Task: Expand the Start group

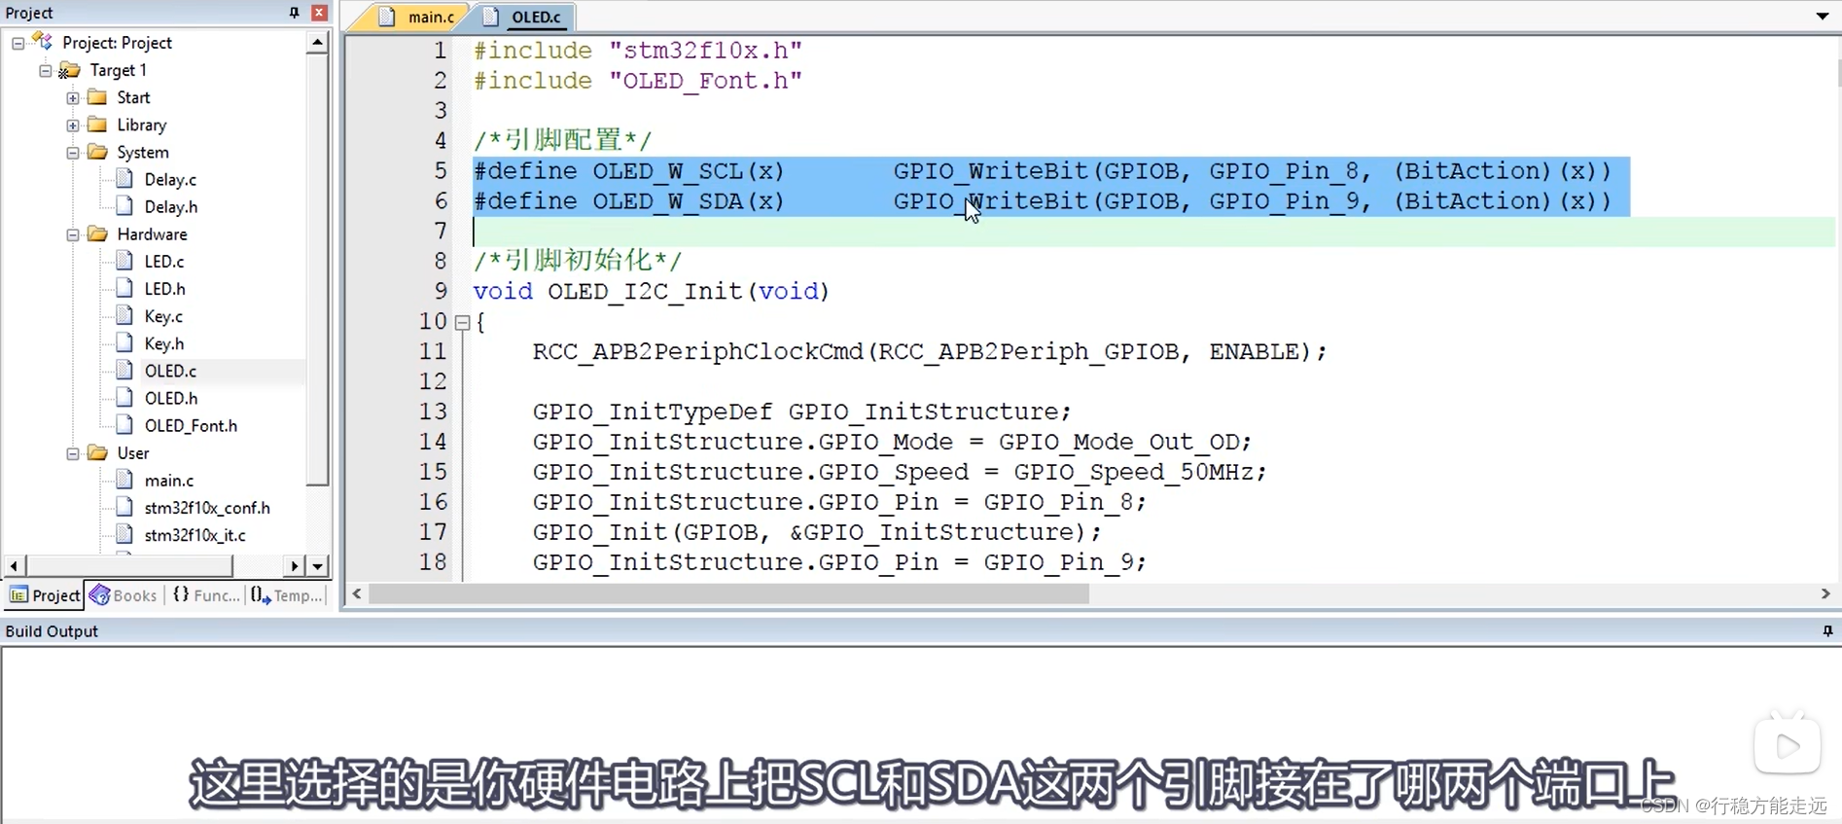Action: point(72,97)
